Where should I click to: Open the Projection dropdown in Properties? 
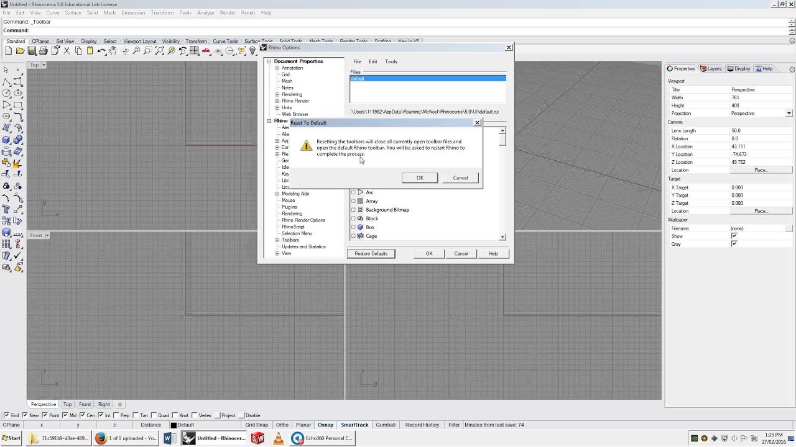click(x=789, y=114)
